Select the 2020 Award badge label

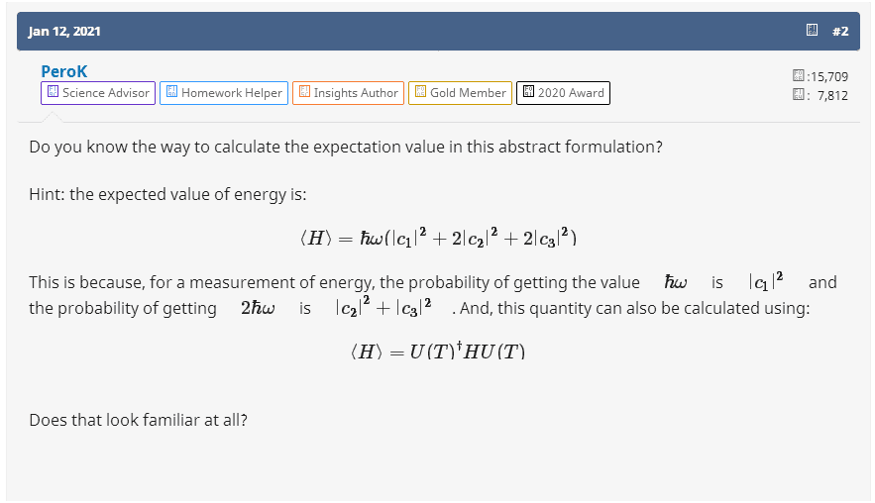(x=571, y=93)
